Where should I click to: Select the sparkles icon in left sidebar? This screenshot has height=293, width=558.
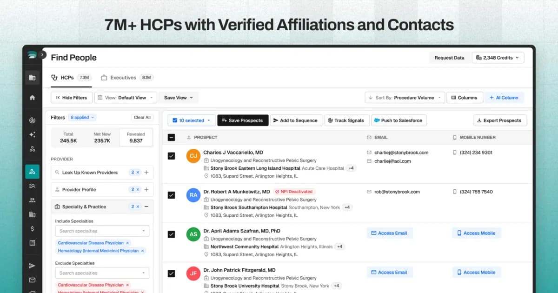32,134
